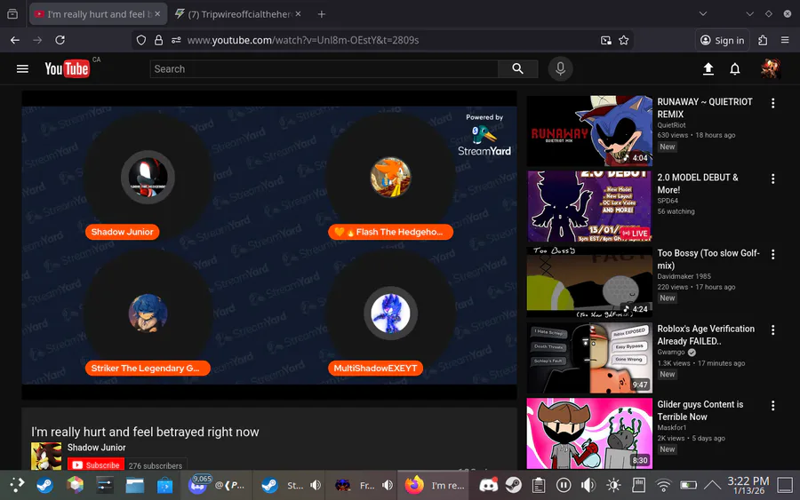Open the Glider guys video thumbnail
800x500 pixels.
[x=589, y=433]
